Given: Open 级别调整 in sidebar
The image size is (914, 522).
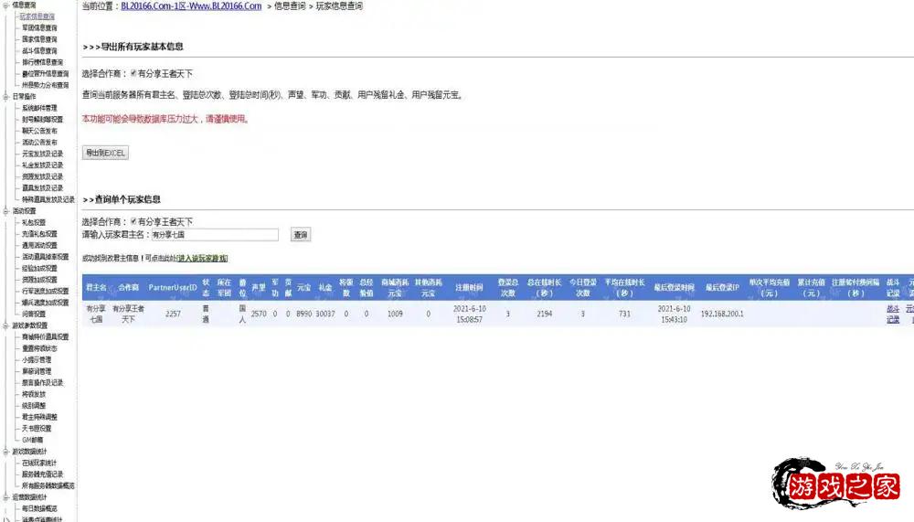Looking at the screenshot, I should (34, 405).
